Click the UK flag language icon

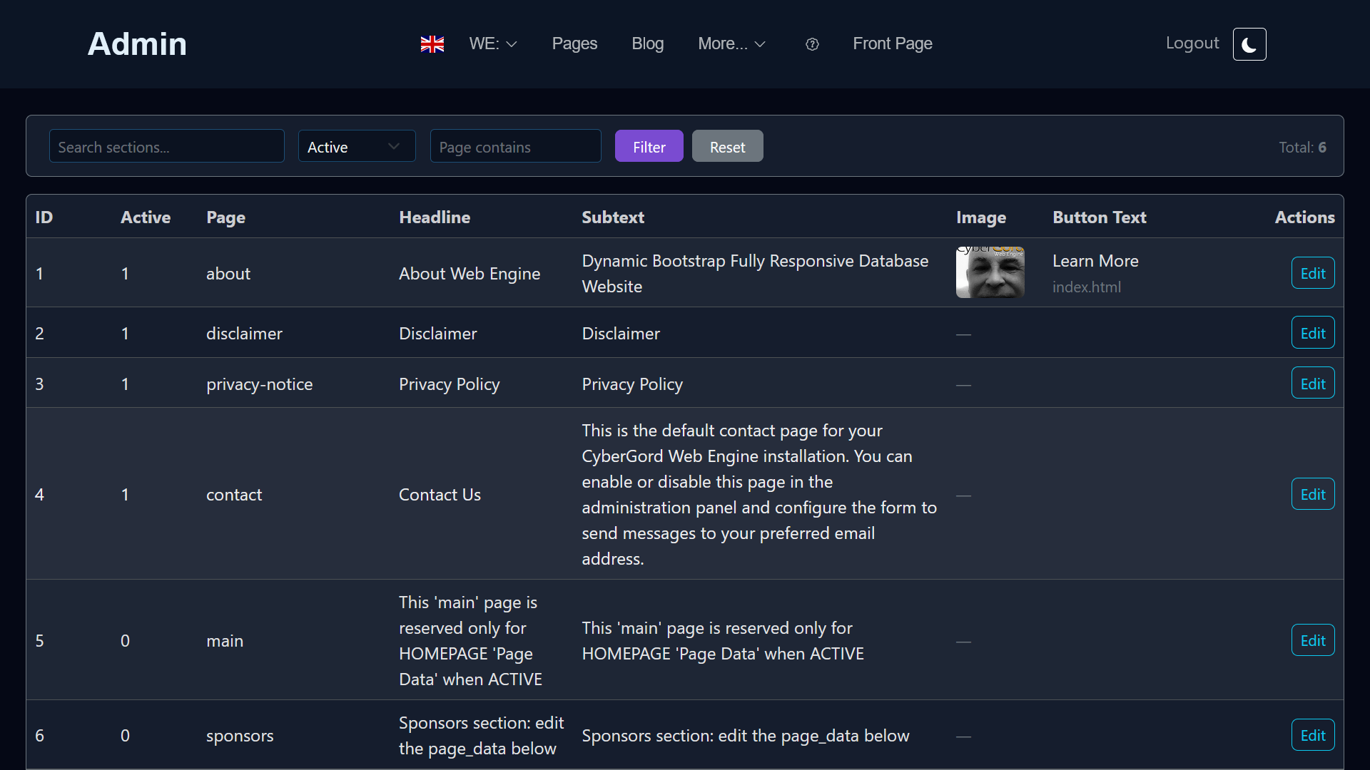click(x=432, y=44)
